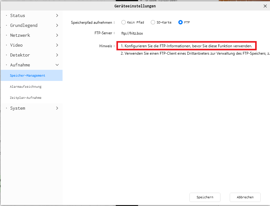The width and height of the screenshot is (270, 206).
Task: Click the Speichern button
Action: (205, 197)
